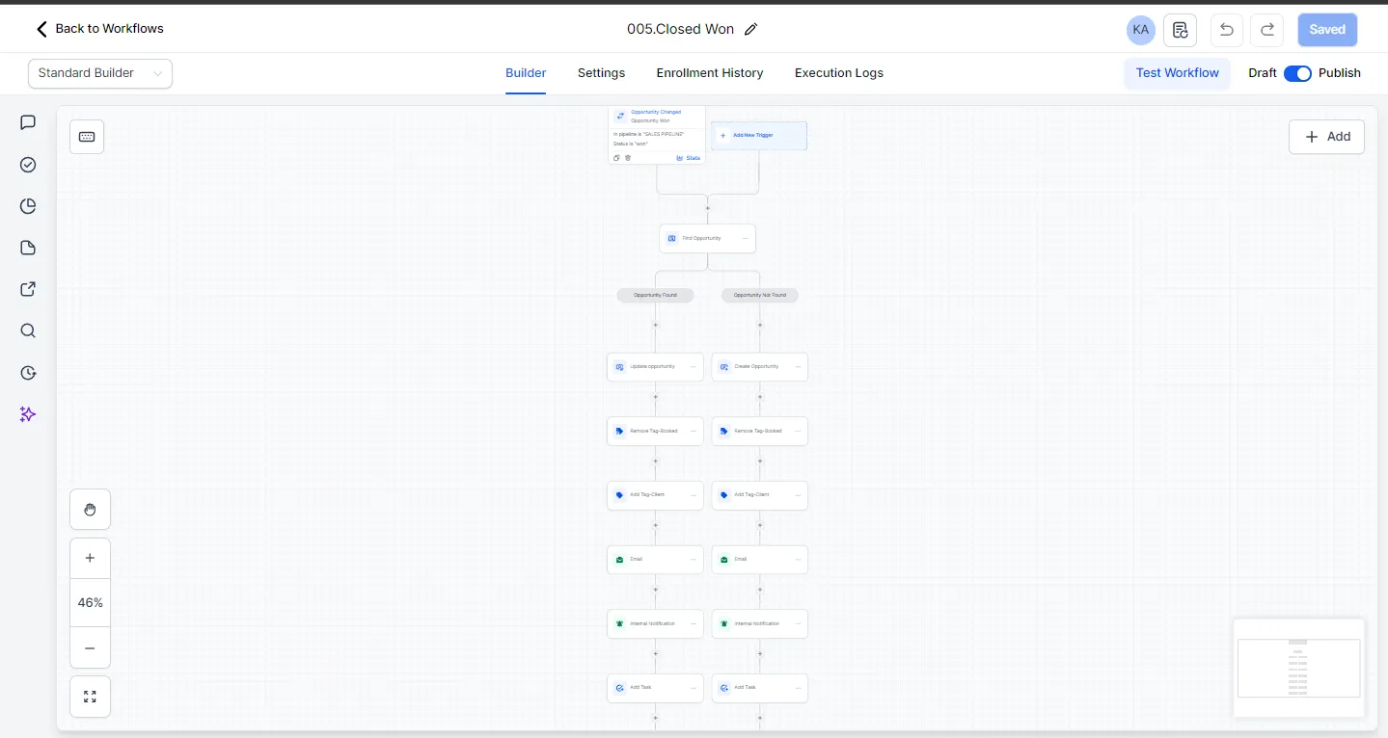Image resolution: width=1388 pixels, height=738 pixels.
Task: Click the workflow minimap at bottom right
Action: 1298,667
